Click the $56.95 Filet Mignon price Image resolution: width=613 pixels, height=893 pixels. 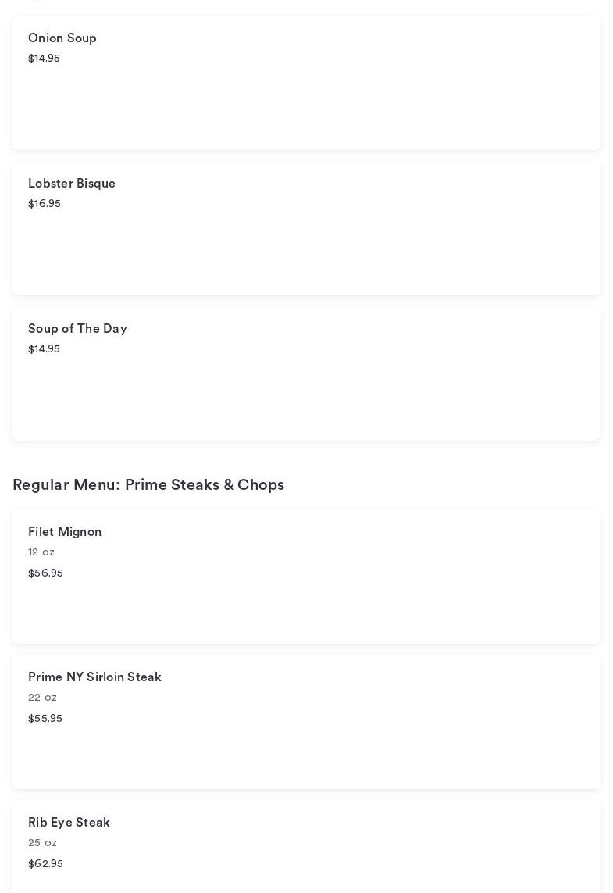point(45,573)
